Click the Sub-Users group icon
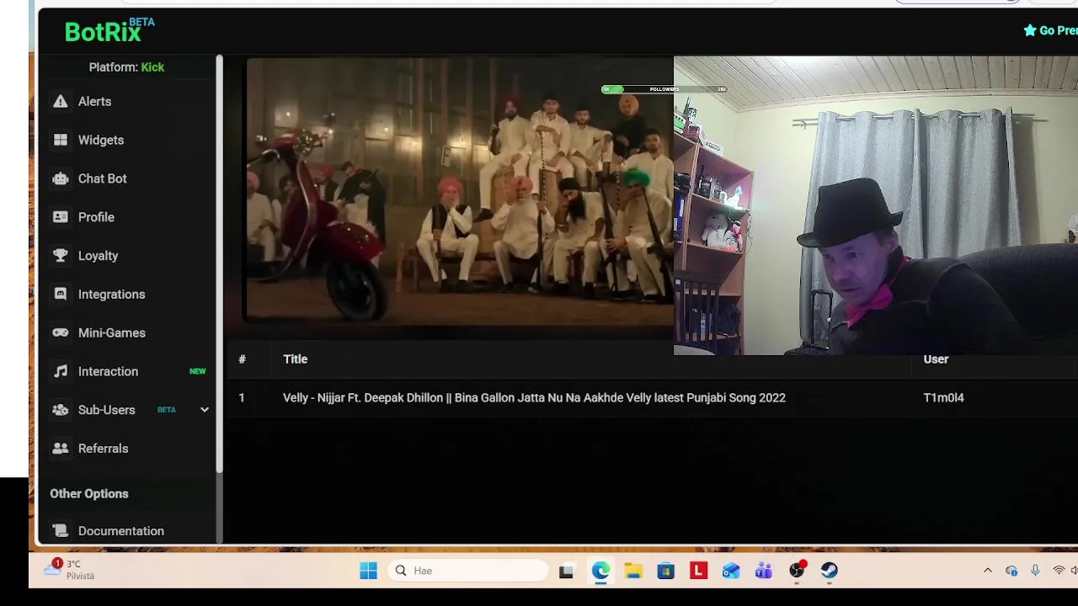Image resolution: width=1078 pixels, height=606 pixels. coord(60,410)
